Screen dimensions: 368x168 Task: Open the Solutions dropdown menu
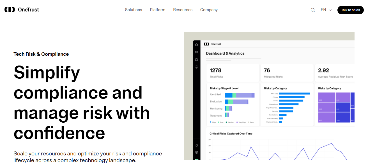click(134, 10)
